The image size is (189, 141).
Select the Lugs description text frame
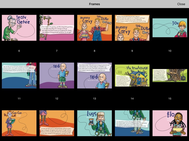click(132, 123)
